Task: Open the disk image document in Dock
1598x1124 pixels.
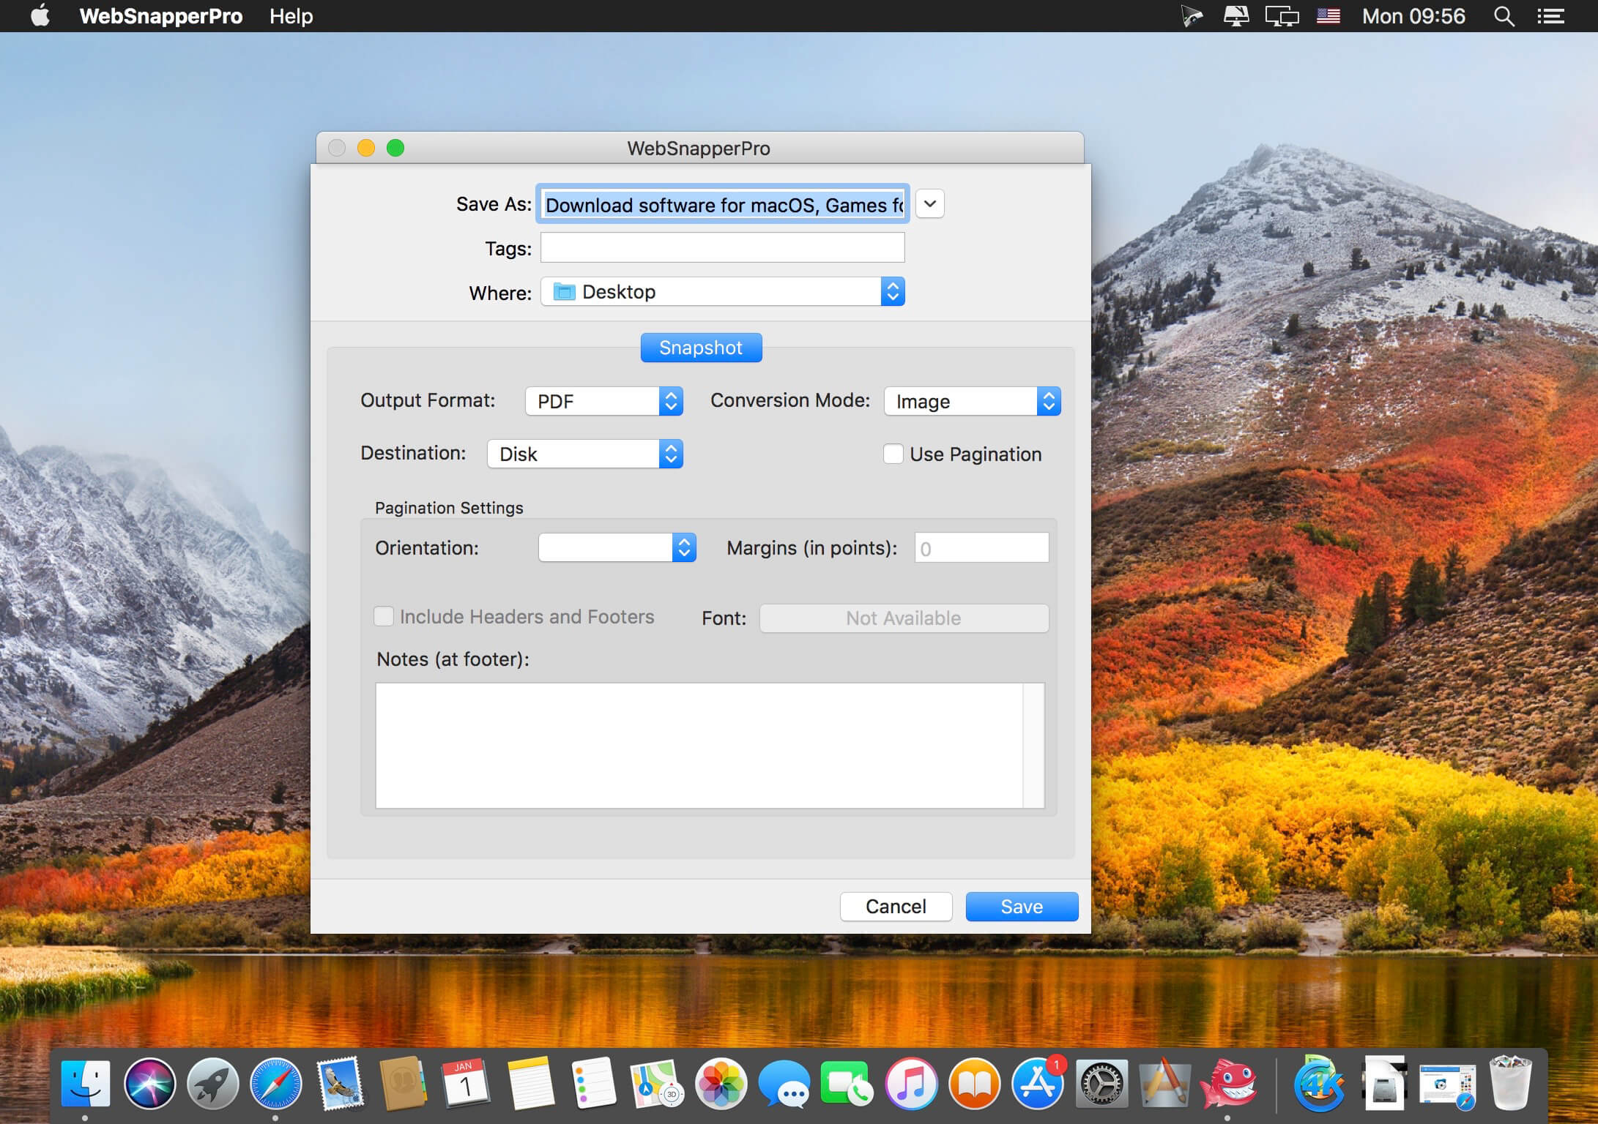Action: coord(1384,1084)
